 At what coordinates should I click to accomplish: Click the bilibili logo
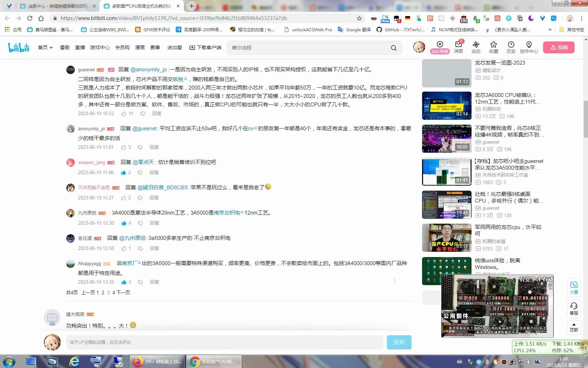point(19,47)
